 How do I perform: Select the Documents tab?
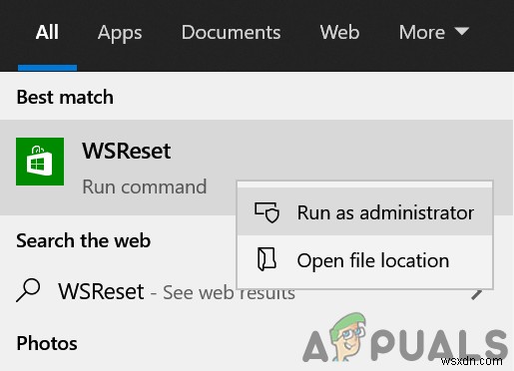click(231, 32)
